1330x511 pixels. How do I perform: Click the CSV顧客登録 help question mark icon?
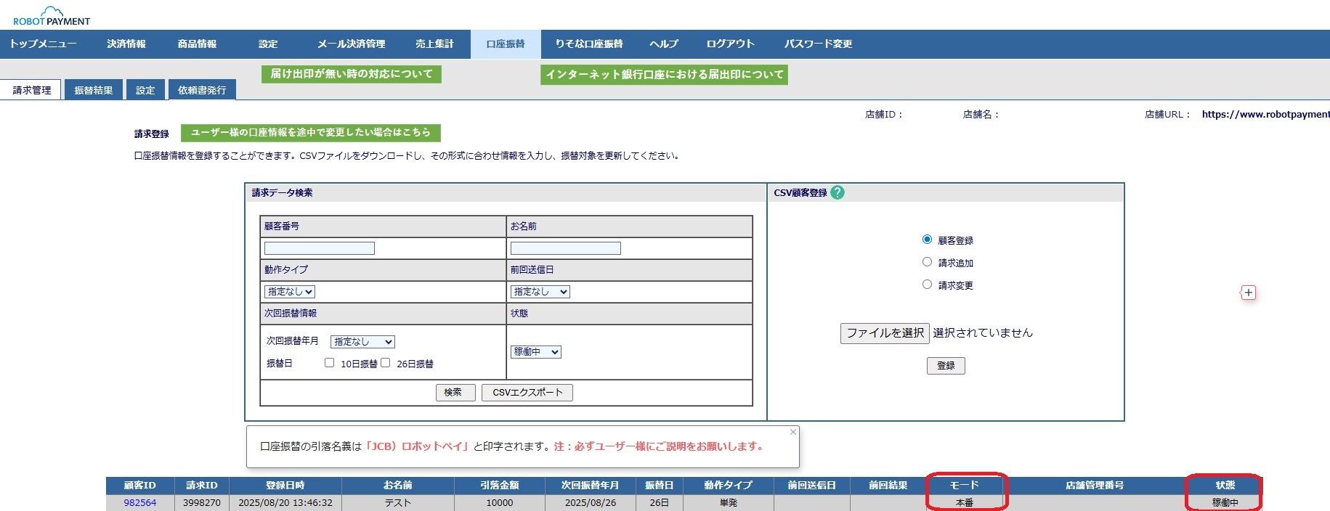coord(838,192)
